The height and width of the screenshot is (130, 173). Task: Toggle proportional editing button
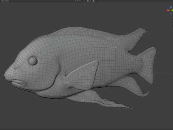point(93,1)
